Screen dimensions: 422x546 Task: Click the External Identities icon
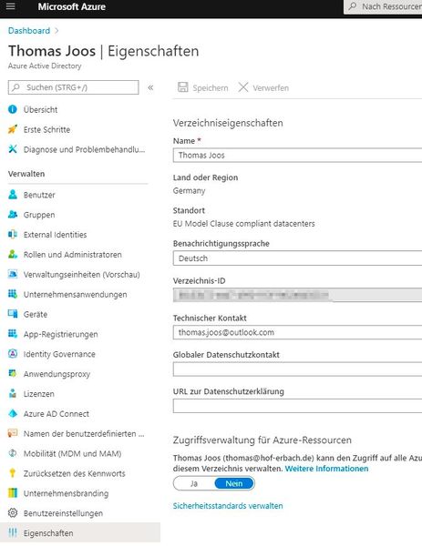[13, 235]
